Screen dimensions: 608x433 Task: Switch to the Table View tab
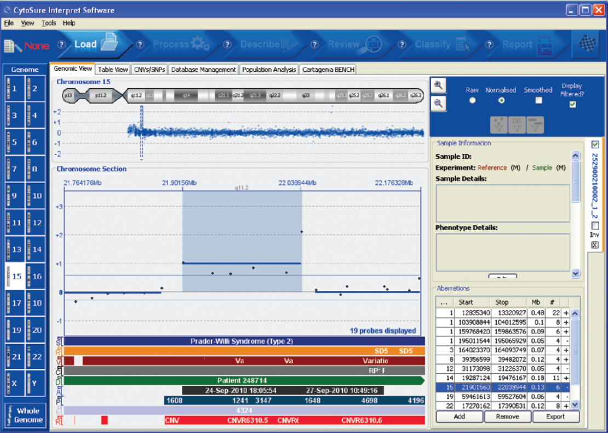(113, 70)
